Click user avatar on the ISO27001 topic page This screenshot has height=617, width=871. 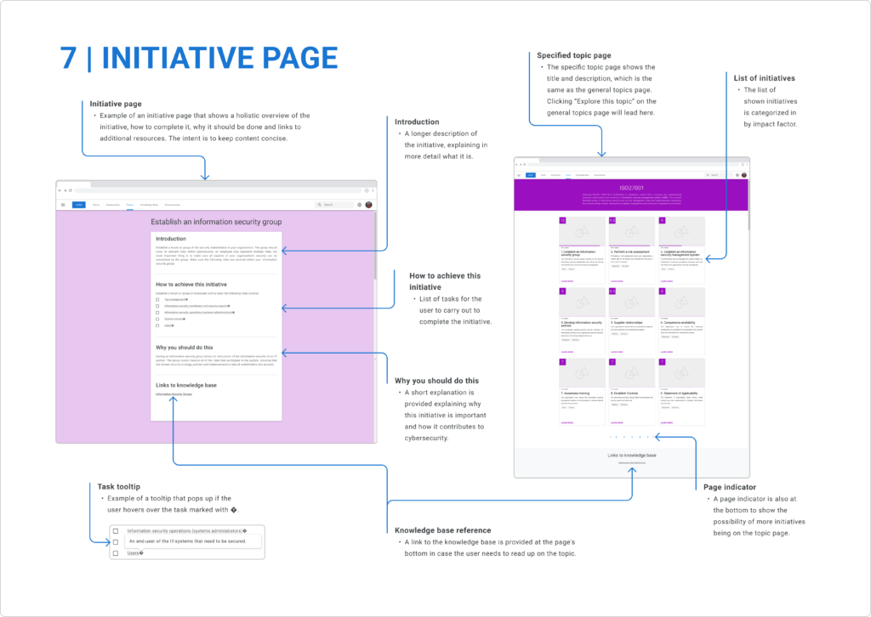[743, 175]
